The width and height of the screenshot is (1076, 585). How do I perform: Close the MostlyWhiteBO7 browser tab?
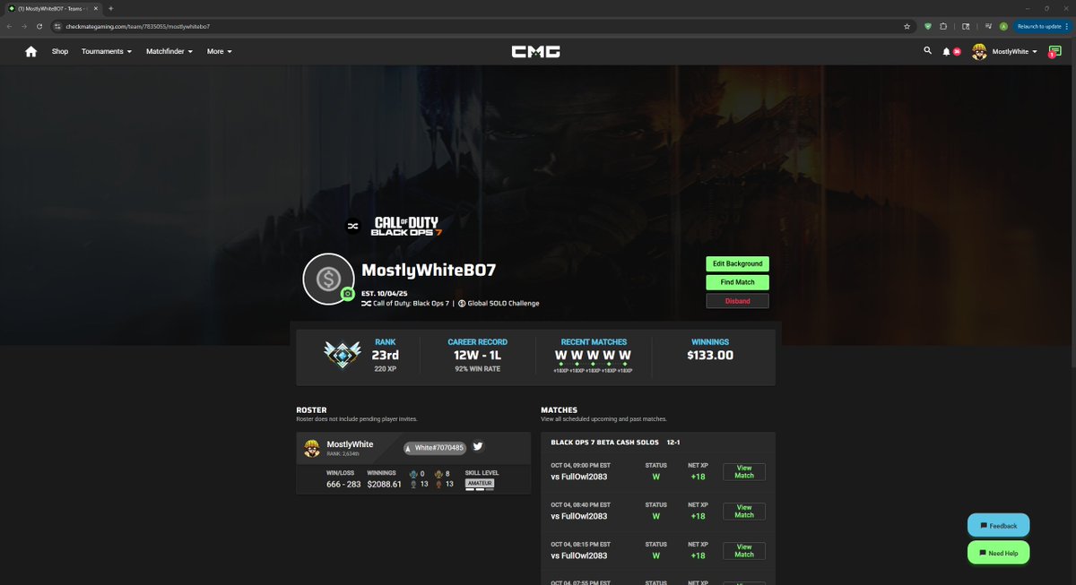[x=96, y=8]
